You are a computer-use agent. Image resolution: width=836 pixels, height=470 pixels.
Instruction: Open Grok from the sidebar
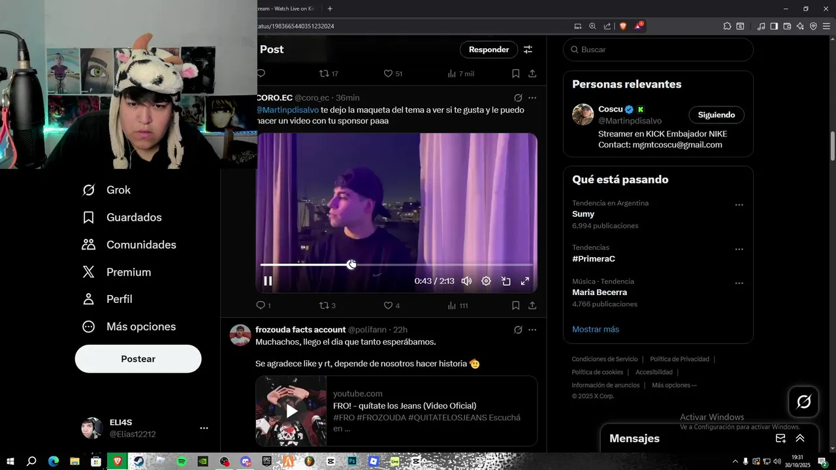tap(106, 190)
